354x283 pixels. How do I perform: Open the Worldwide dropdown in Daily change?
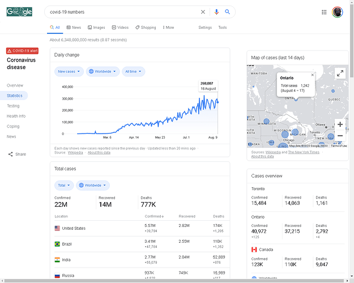pos(103,71)
